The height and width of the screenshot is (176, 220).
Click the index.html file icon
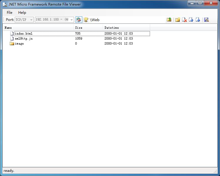point(12,33)
